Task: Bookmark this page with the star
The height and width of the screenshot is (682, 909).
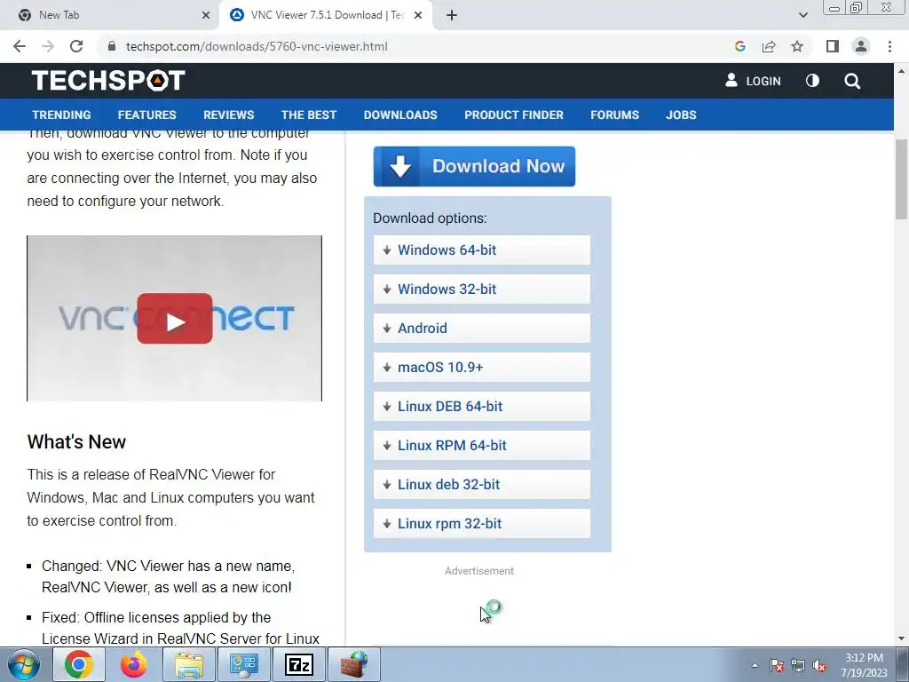Action: [797, 46]
